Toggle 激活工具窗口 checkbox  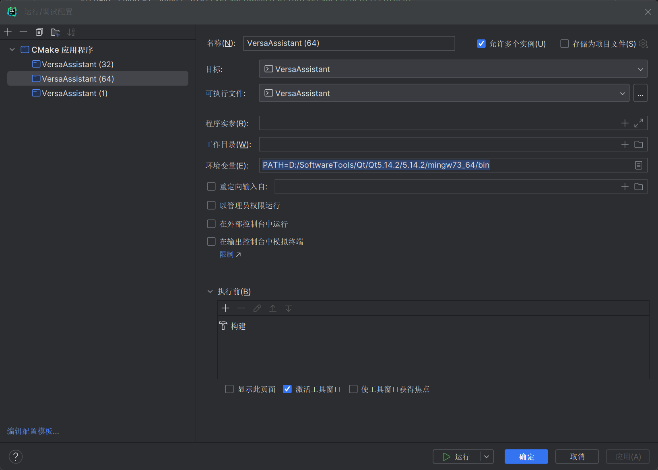pyautogui.click(x=287, y=389)
